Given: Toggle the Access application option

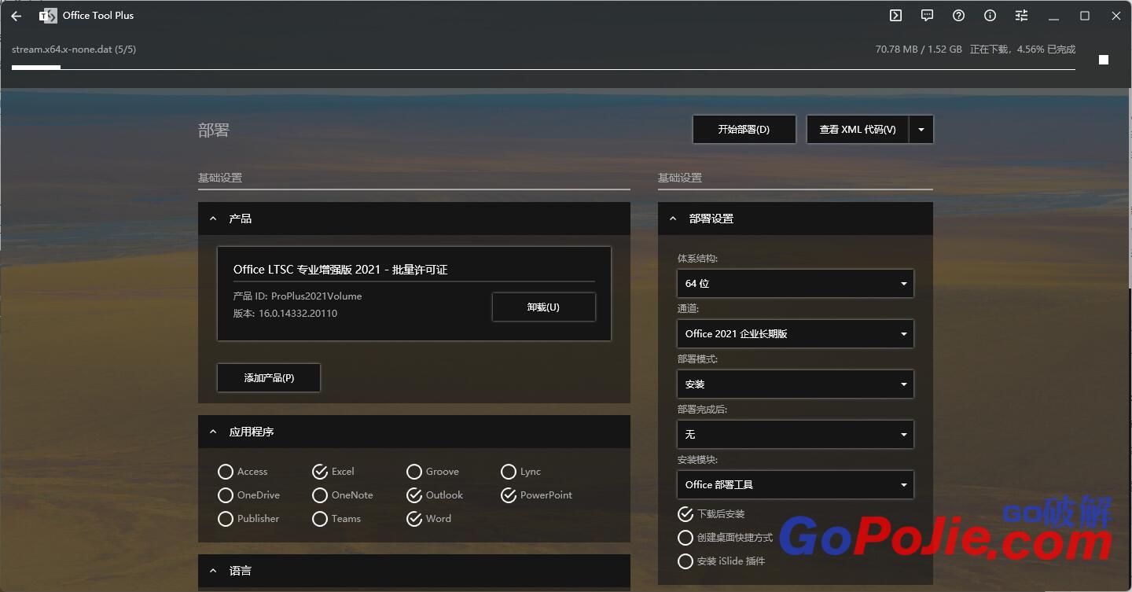Looking at the screenshot, I should (243, 472).
